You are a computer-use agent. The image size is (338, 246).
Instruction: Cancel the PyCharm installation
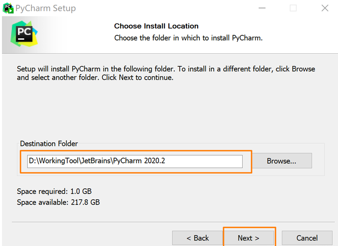307,238
